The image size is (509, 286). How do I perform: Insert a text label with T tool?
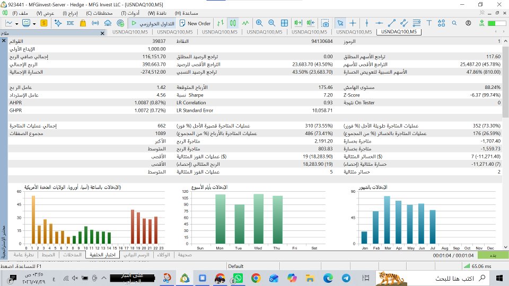[429, 23]
